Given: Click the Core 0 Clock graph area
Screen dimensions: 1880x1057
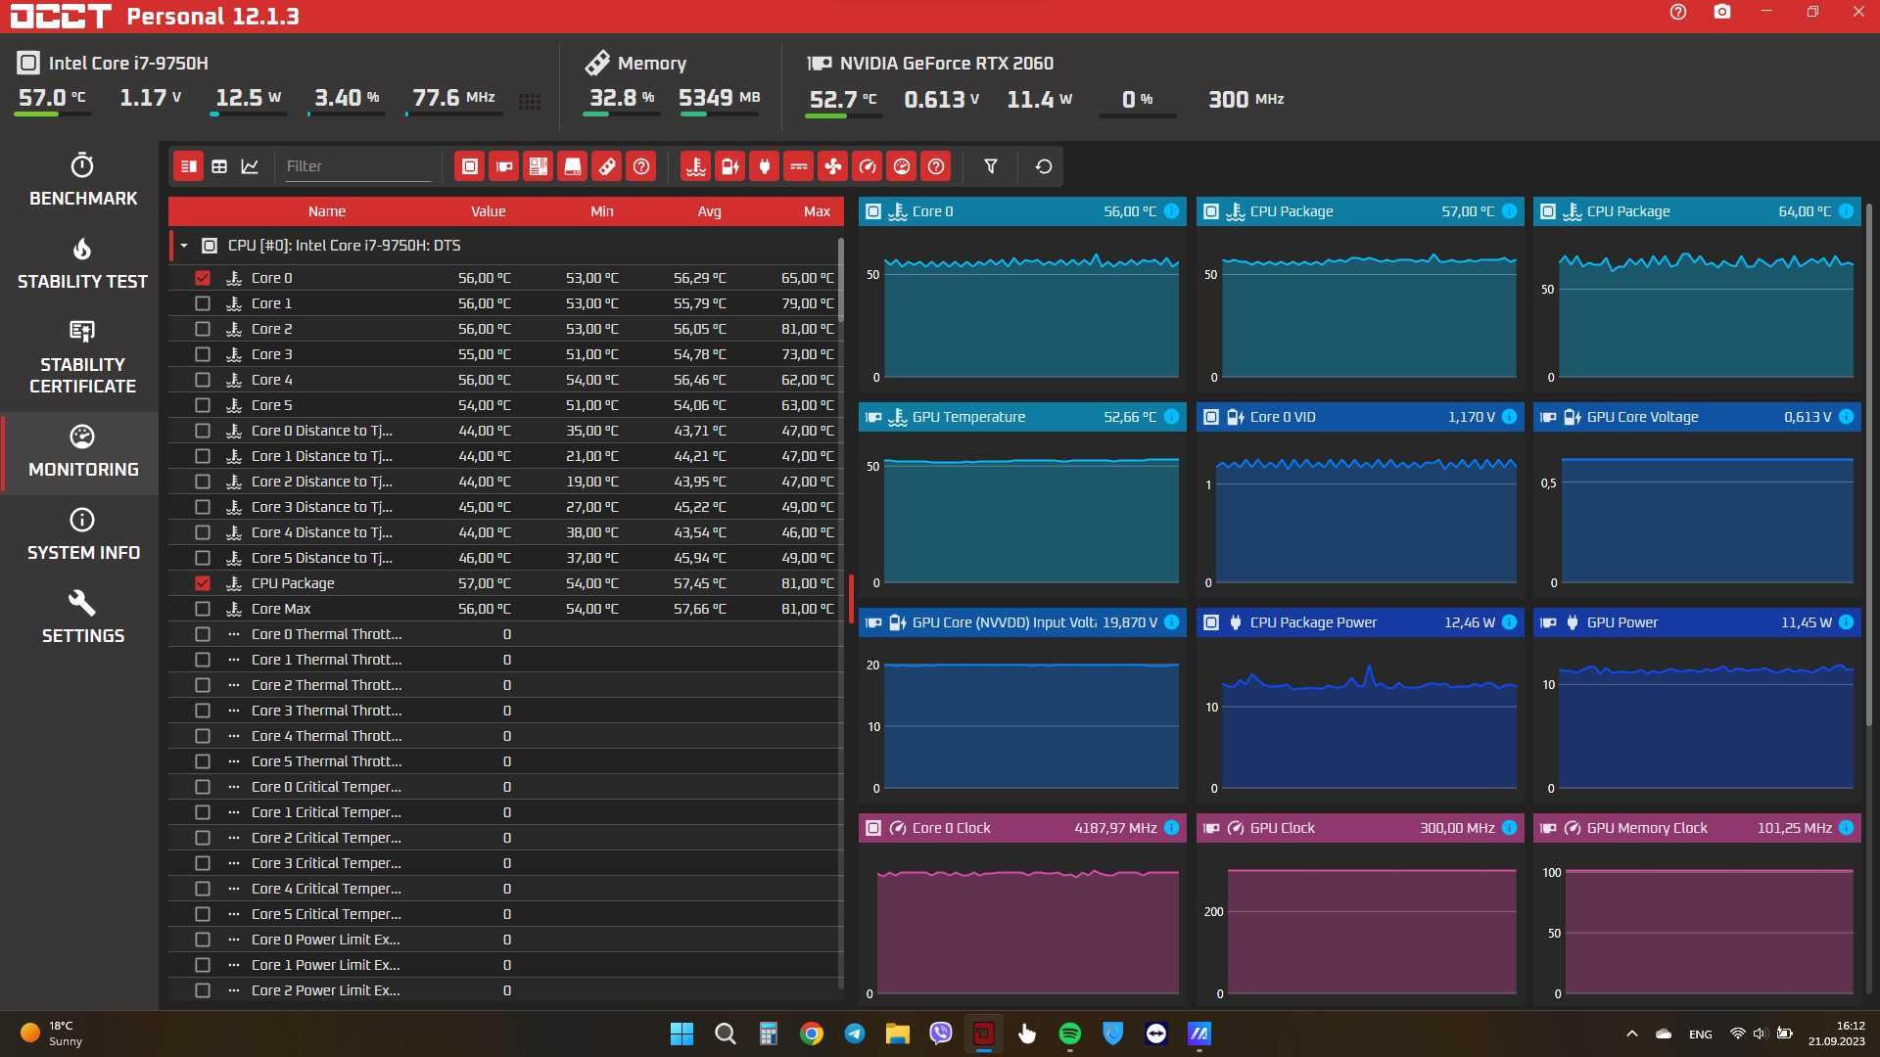Looking at the screenshot, I should pos(1022,922).
